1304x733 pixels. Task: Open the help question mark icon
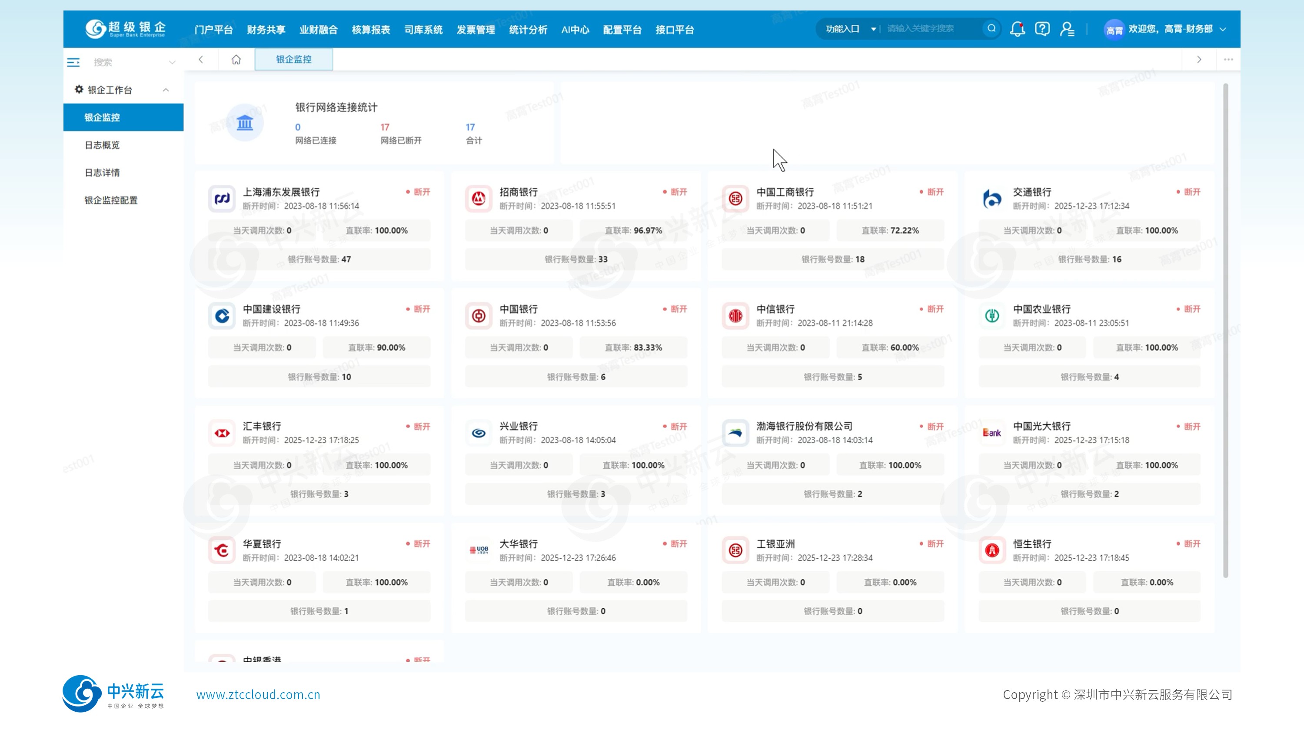[1042, 29]
